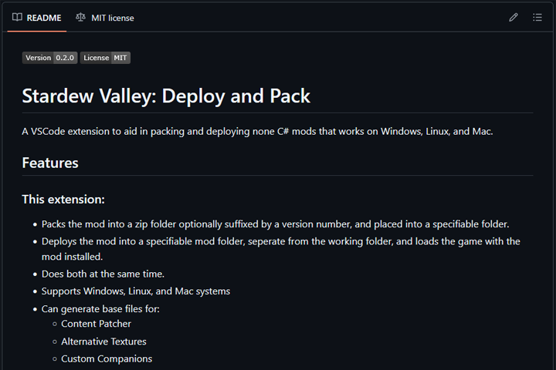The image size is (556, 370).
Task: Click 'Supports Windows, Linux, and Mac systems' item
Action: click(136, 291)
